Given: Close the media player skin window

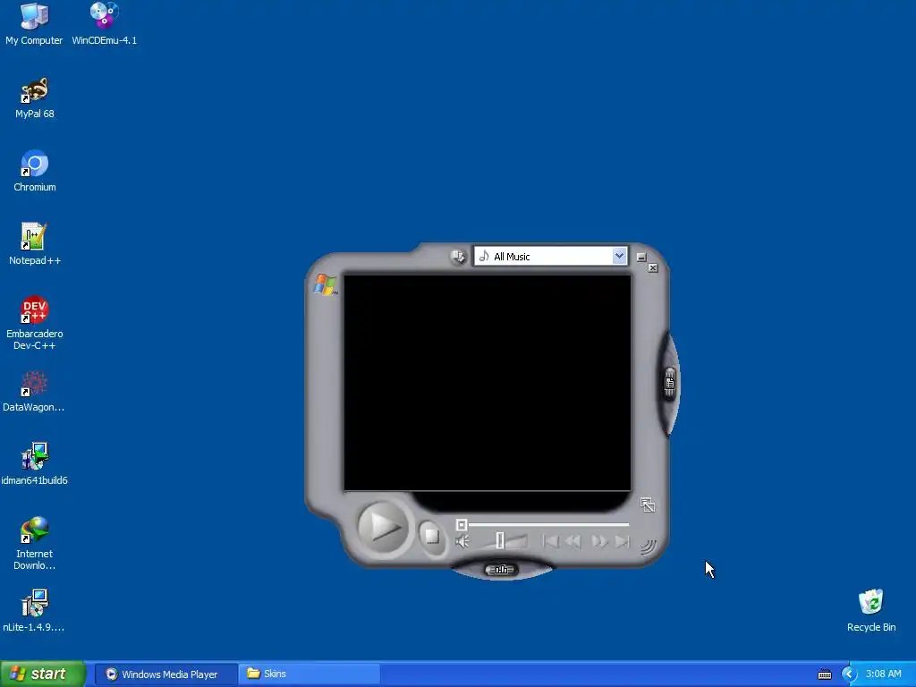Looking at the screenshot, I should coord(653,267).
